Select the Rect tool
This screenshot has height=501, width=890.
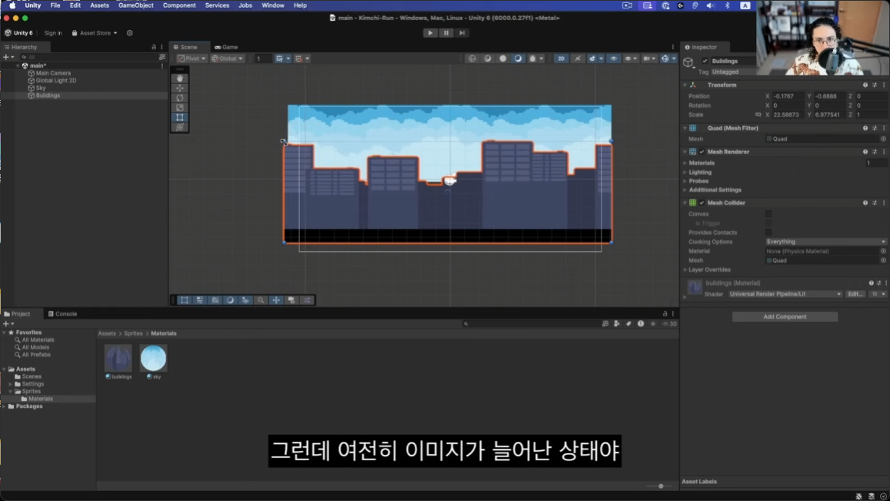[x=180, y=117]
